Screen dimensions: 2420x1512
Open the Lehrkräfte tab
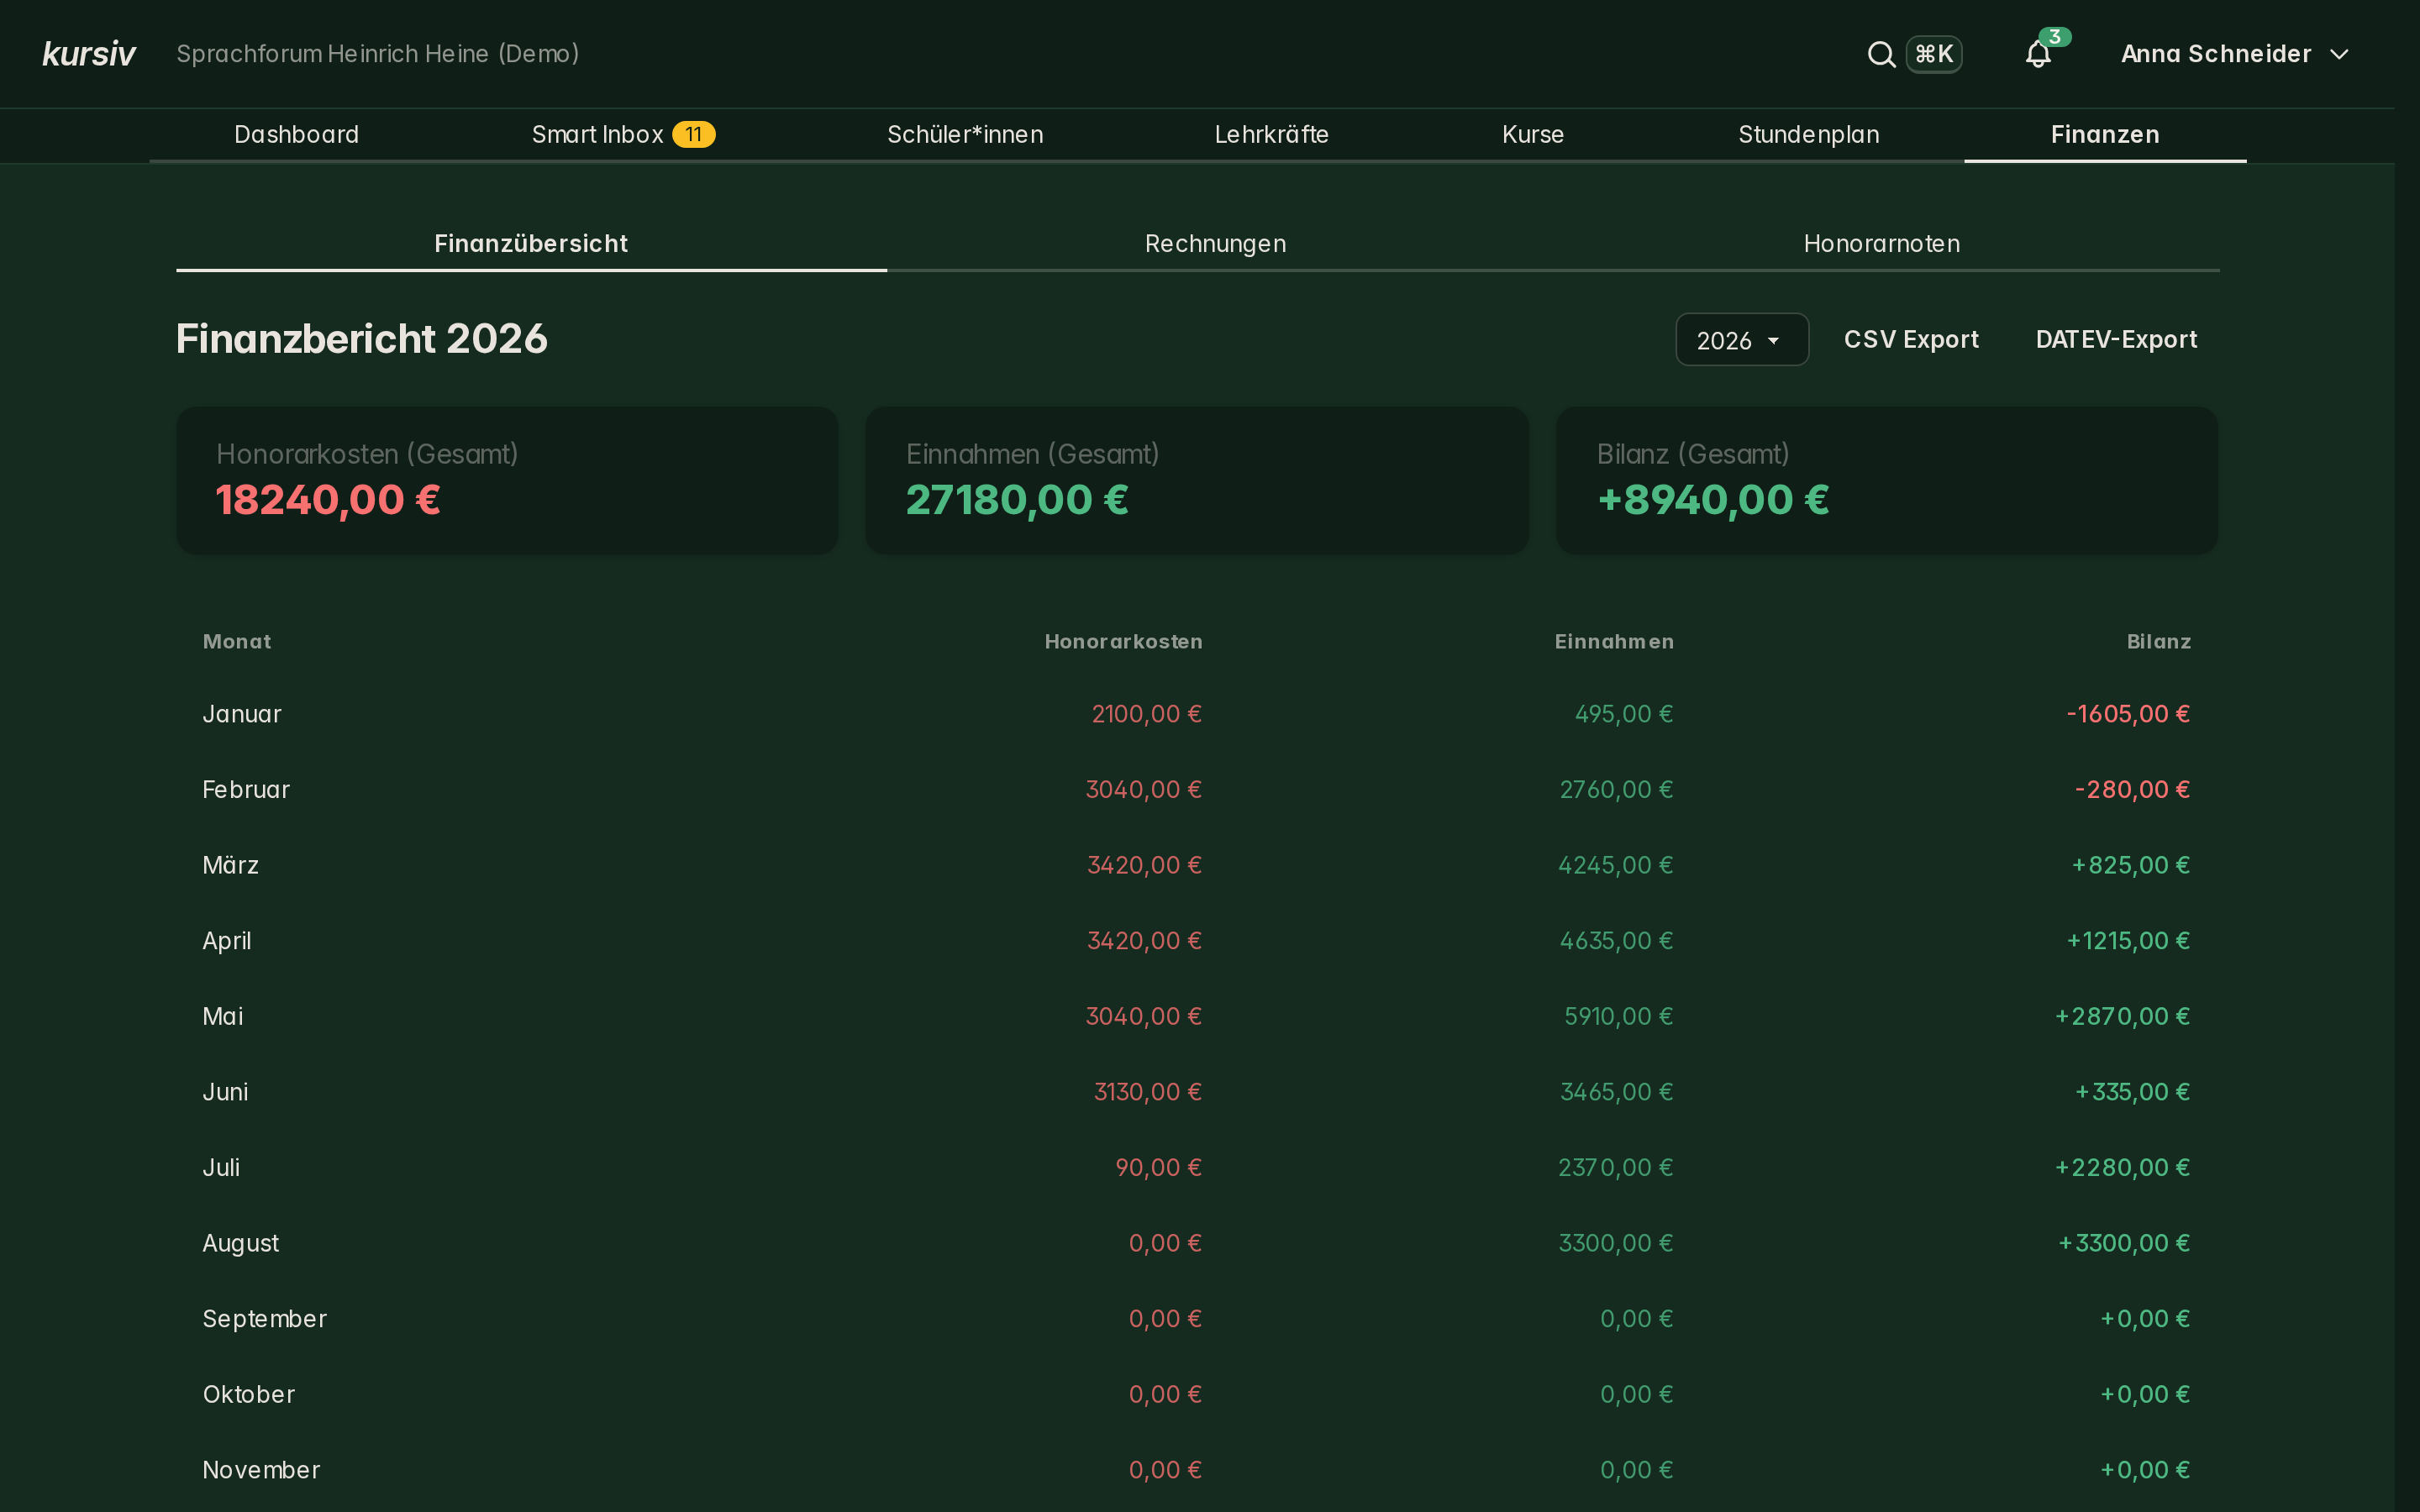(1271, 134)
